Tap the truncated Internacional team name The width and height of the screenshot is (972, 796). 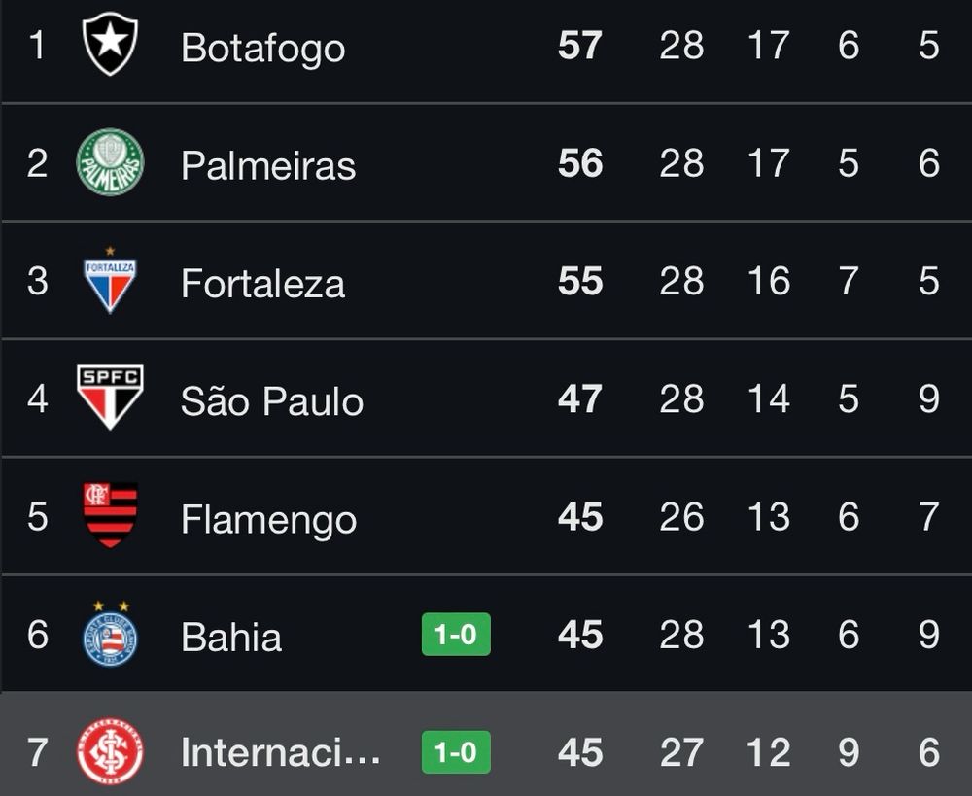click(x=281, y=752)
